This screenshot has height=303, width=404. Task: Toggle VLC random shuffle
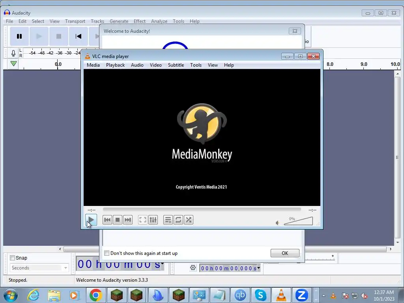(x=189, y=220)
